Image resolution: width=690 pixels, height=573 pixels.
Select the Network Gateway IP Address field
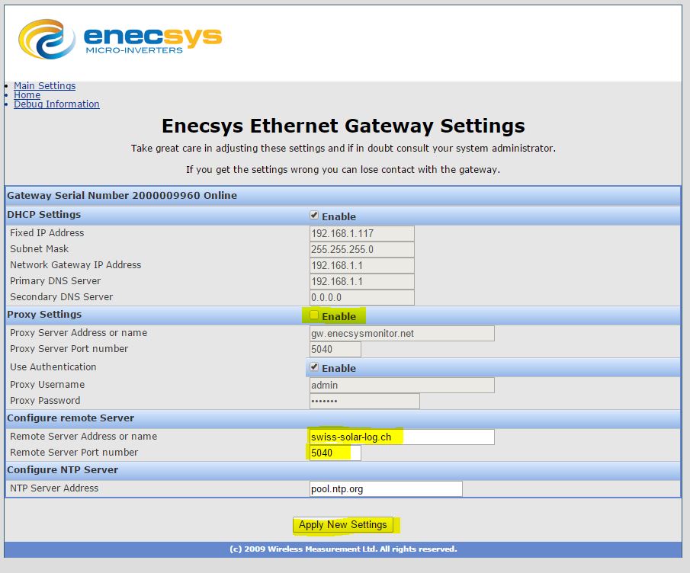coord(361,265)
